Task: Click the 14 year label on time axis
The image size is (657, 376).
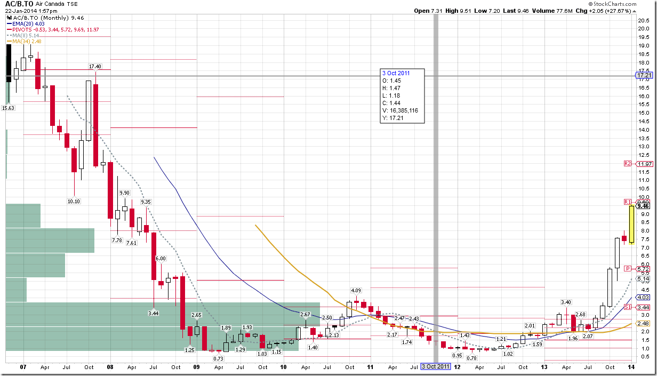Action: pyautogui.click(x=631, y=367)
